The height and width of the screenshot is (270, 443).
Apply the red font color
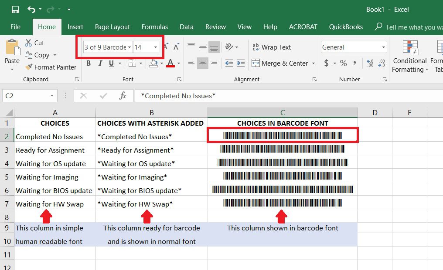click(x=170, y=63)
